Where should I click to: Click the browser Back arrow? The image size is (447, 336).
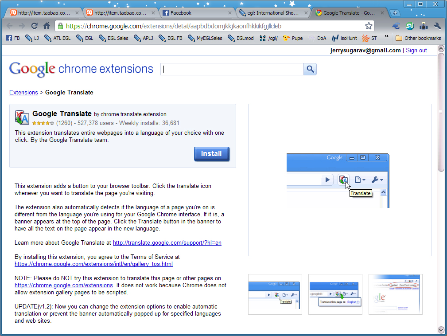click(x=10, y=26)
